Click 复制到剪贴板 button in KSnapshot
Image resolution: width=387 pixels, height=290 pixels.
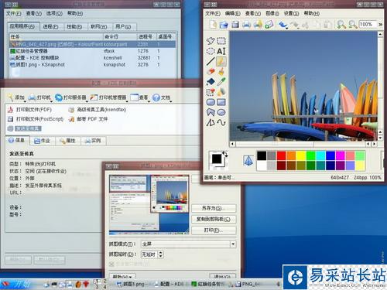(214, 219)
